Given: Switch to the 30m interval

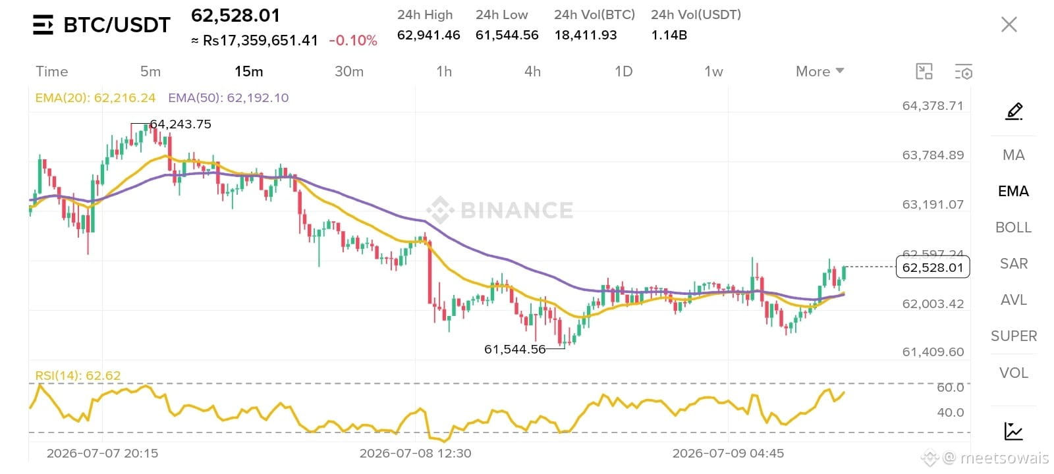Looking at the screenshot, I should pos(349,71).
